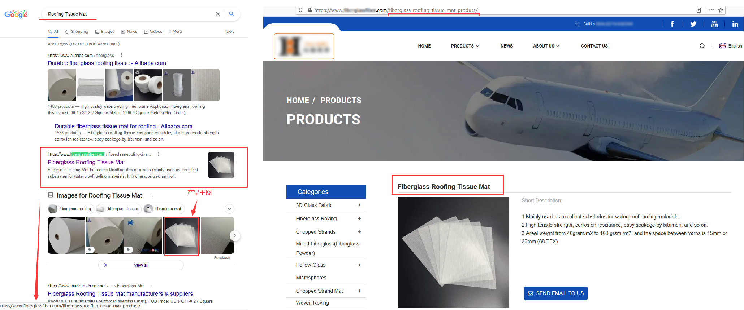Open the Facebook social icon
The image size is (744, 310).
pos(672,24)
